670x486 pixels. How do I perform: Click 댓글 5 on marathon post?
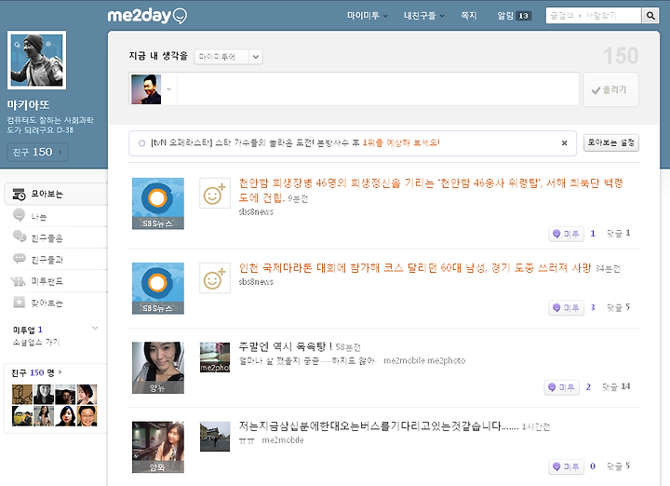pyautogui.click(x=618, y=307)
